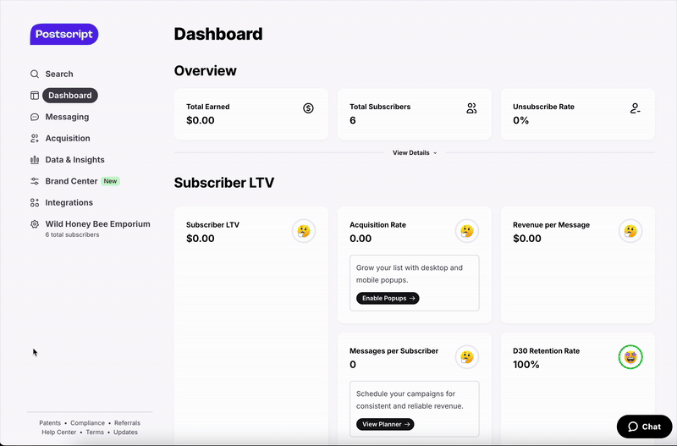The height and width of the screenshot is (446, 677).
Task: Click the Integrations grid icon
Action: coord(35,202)
